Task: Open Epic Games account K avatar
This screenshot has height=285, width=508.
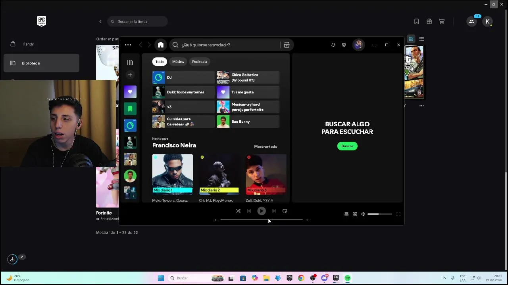Action: 487,21
